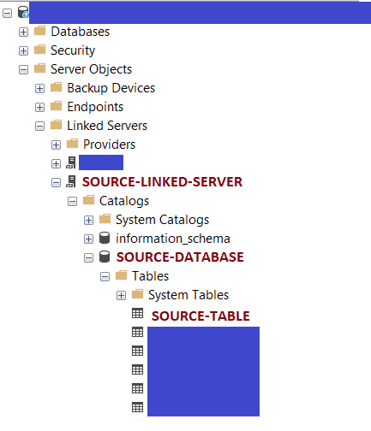This screenshot has width=371, height=431.
Task: Collapse the Linked Servers node
Action: point(39,126)
